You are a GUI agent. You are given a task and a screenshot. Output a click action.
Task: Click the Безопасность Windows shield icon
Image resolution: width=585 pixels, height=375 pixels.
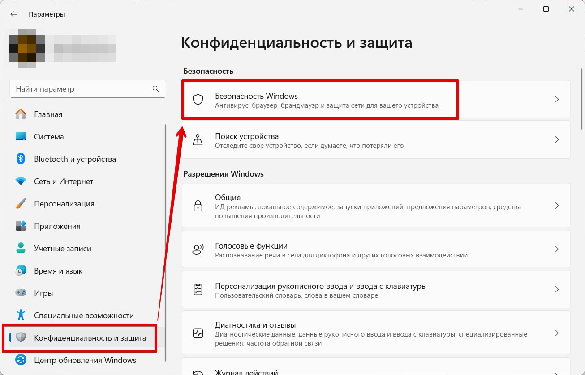[198, 99]
